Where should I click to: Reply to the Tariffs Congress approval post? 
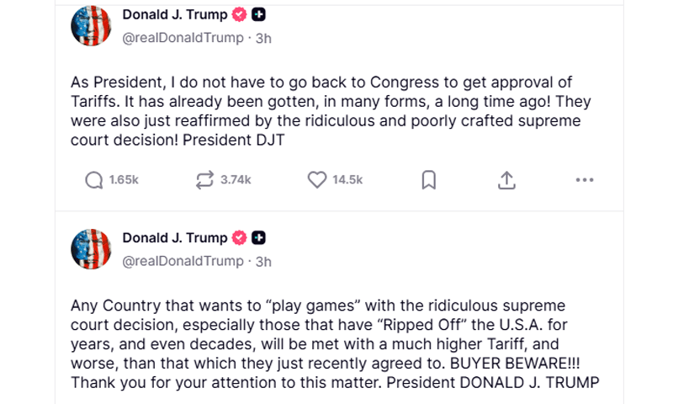click(x=94, y=180)
